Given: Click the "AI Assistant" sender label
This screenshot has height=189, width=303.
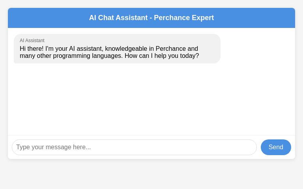Looking at the screenshot, I should (32, 41).
